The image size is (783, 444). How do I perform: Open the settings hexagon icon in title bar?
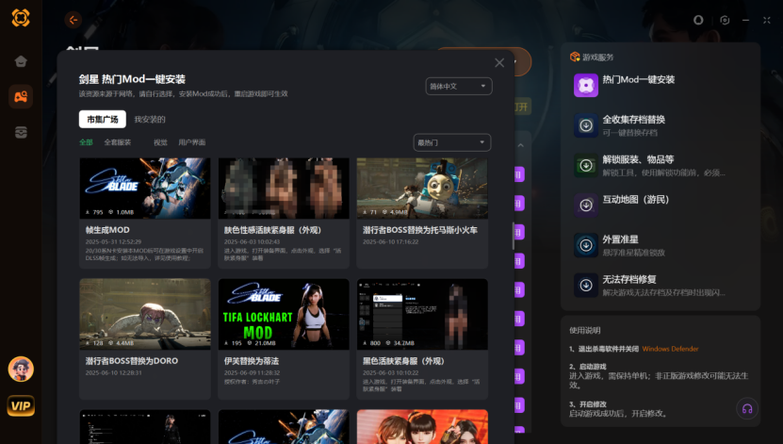(x=725, y=20)
